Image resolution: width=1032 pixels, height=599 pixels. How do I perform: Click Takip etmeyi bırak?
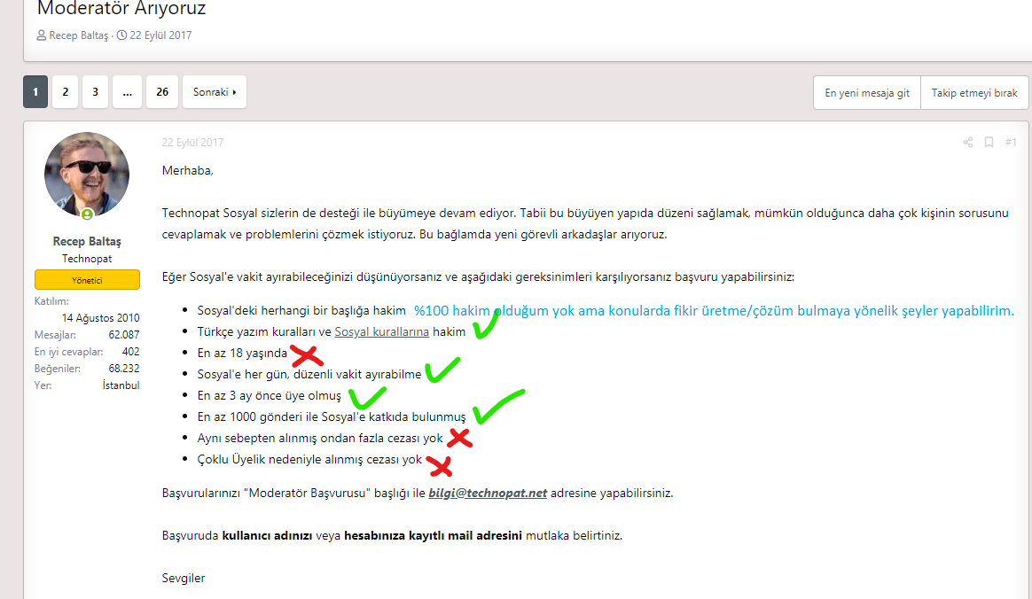point(974,93)
